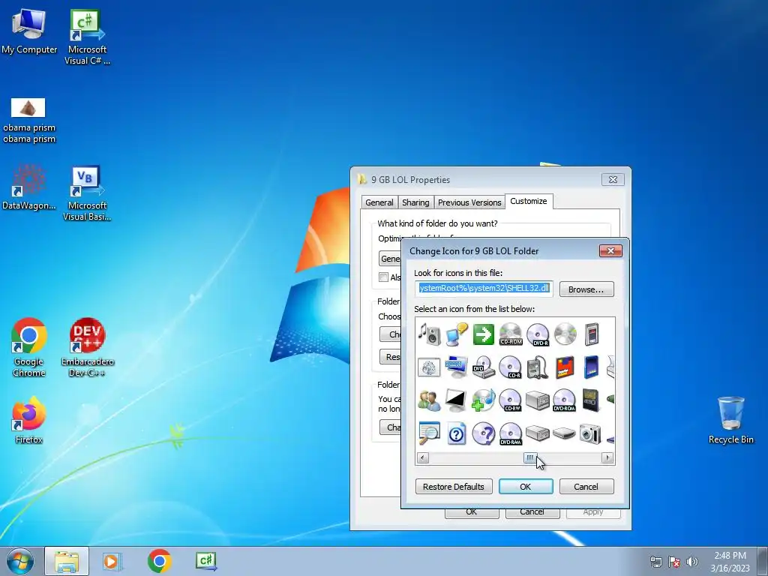Viewport: 768px width, 576px height.
Task: Select the Firefox desktop shortcut
Action: pos(29,420)
